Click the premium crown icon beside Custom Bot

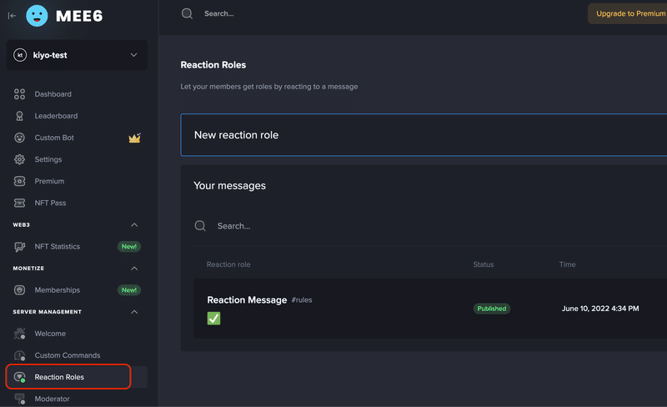(x=134, y=138)
